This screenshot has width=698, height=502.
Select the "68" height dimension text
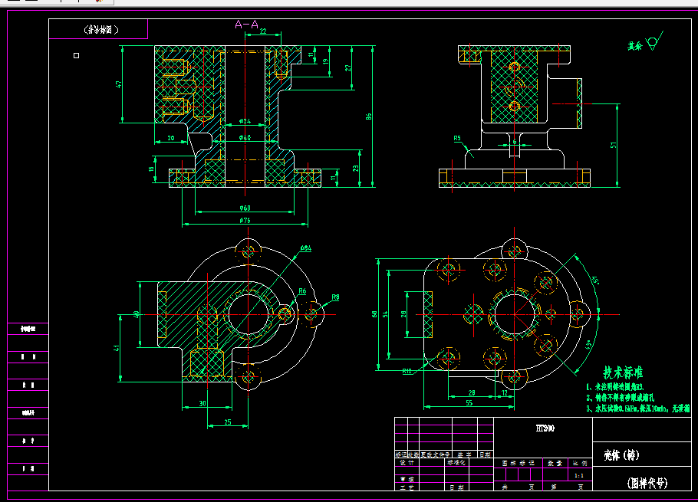point(374,314)
